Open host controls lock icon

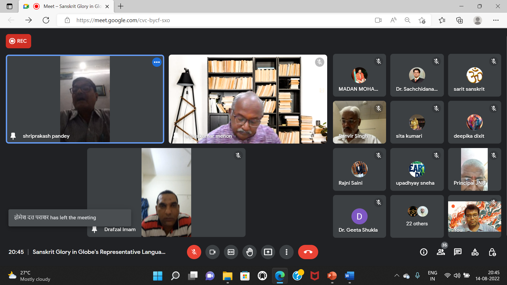[492, 252]
